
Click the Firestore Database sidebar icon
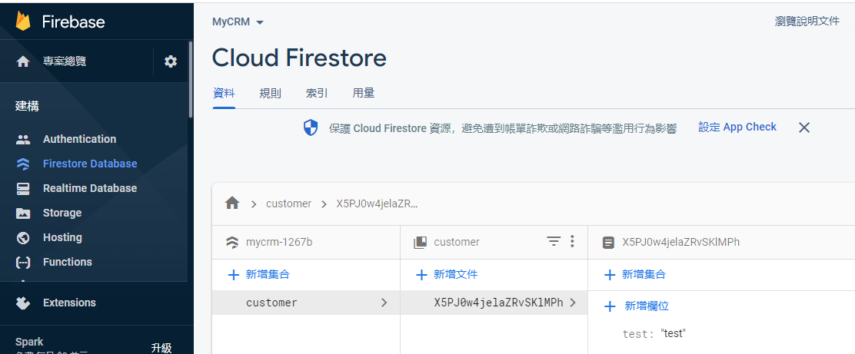(23, 164)
